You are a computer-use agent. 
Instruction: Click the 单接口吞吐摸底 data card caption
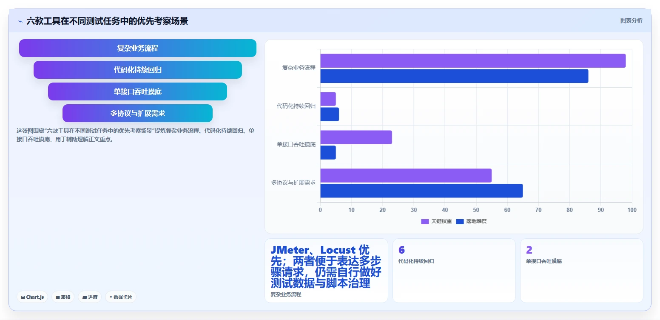point(543,261)
